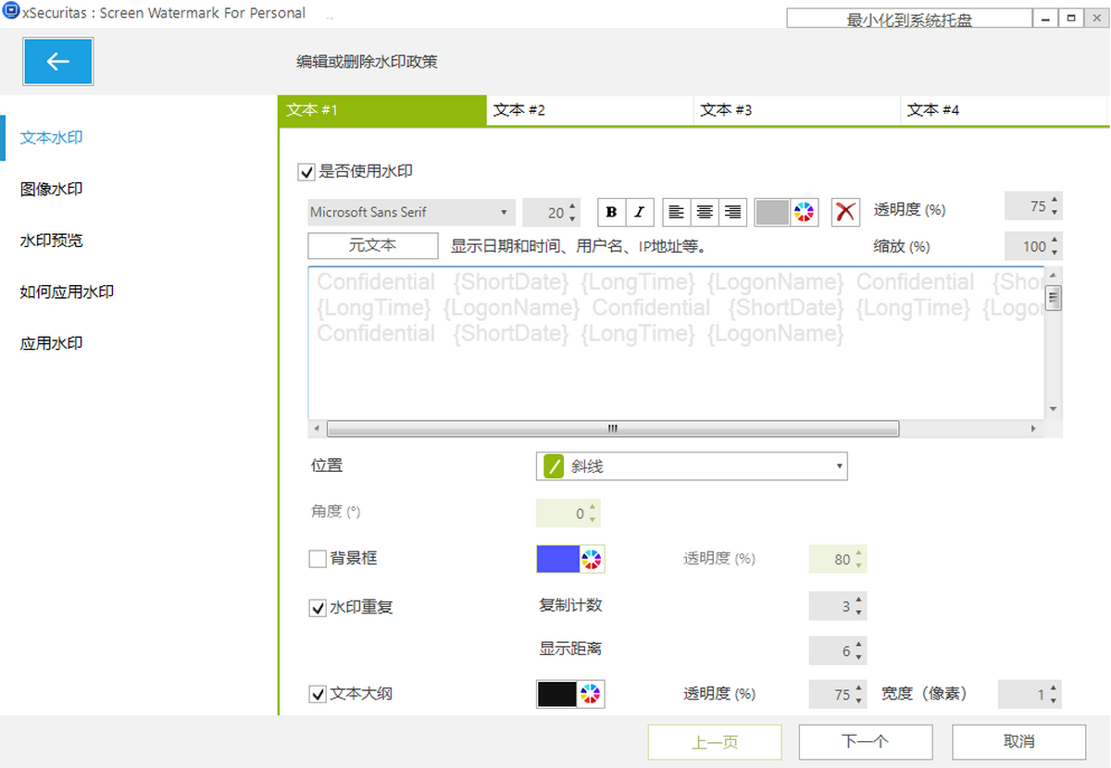Decrease outline 透明度 value 75
Image resolution: width=1111 pixels, height=768 pixels.
859,700
